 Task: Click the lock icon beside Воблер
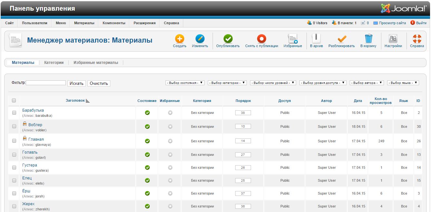[x=25, y=124]
